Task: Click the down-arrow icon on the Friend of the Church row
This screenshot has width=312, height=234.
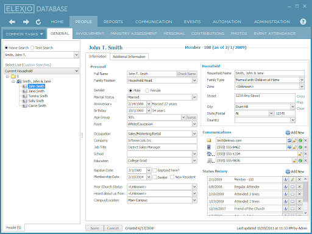Action: coord(286,208)
